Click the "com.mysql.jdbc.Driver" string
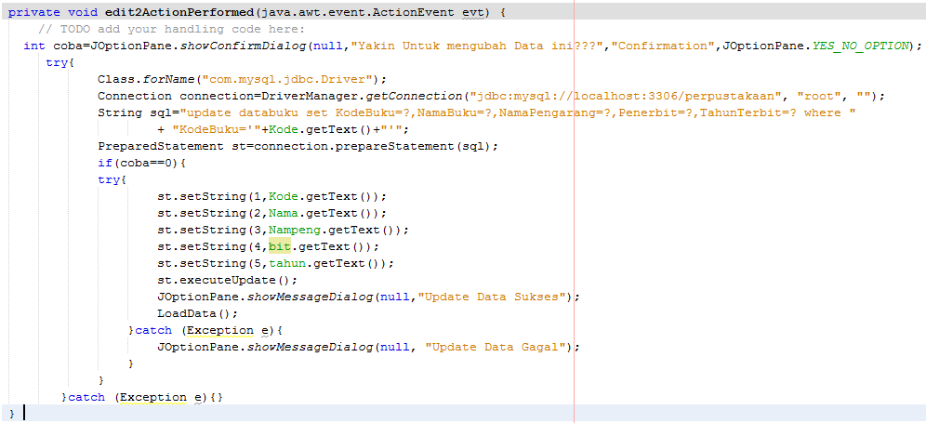This screenshot has width=926, height=423. tap(288, 79)
